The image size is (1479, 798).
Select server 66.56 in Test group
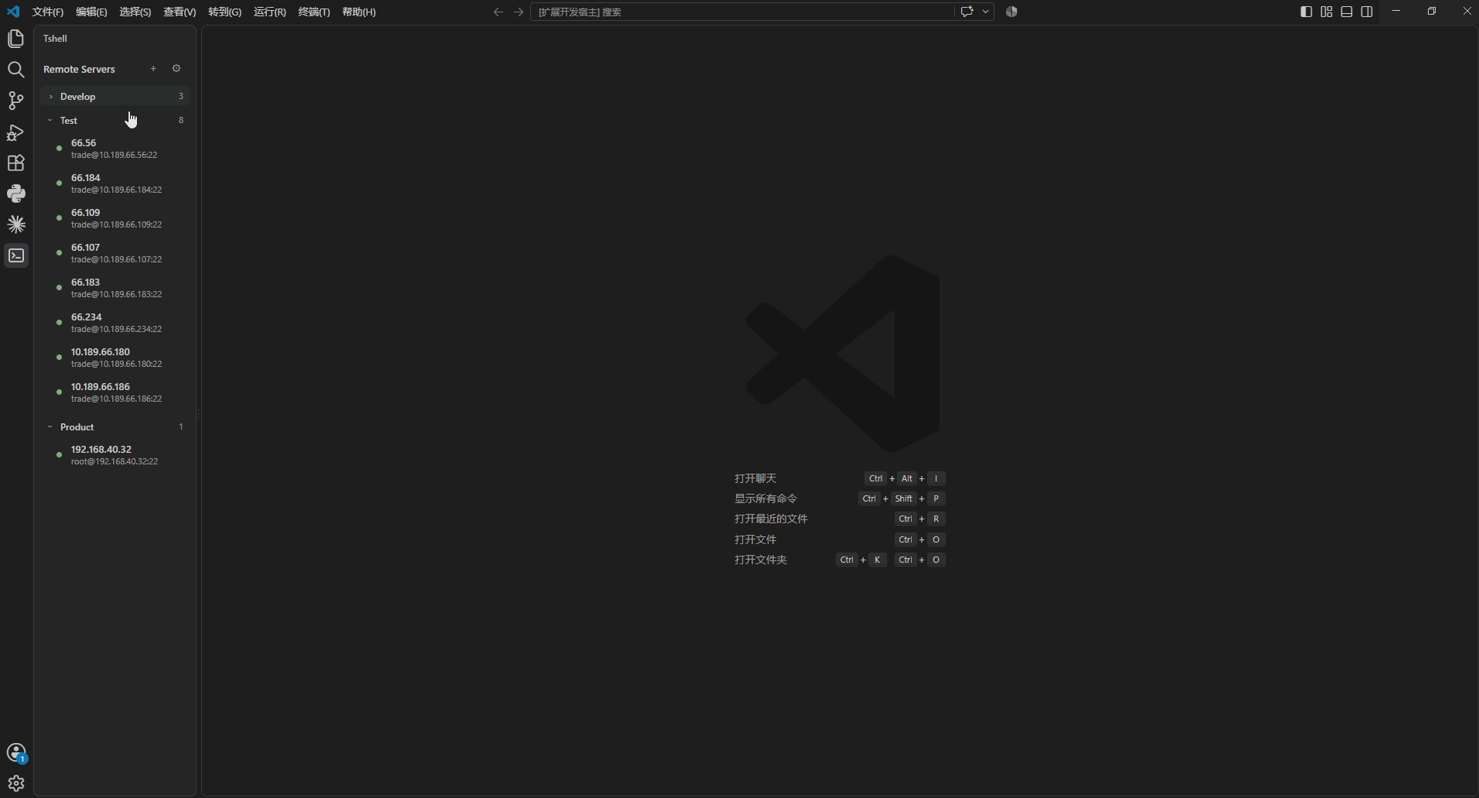pos(115,149)
